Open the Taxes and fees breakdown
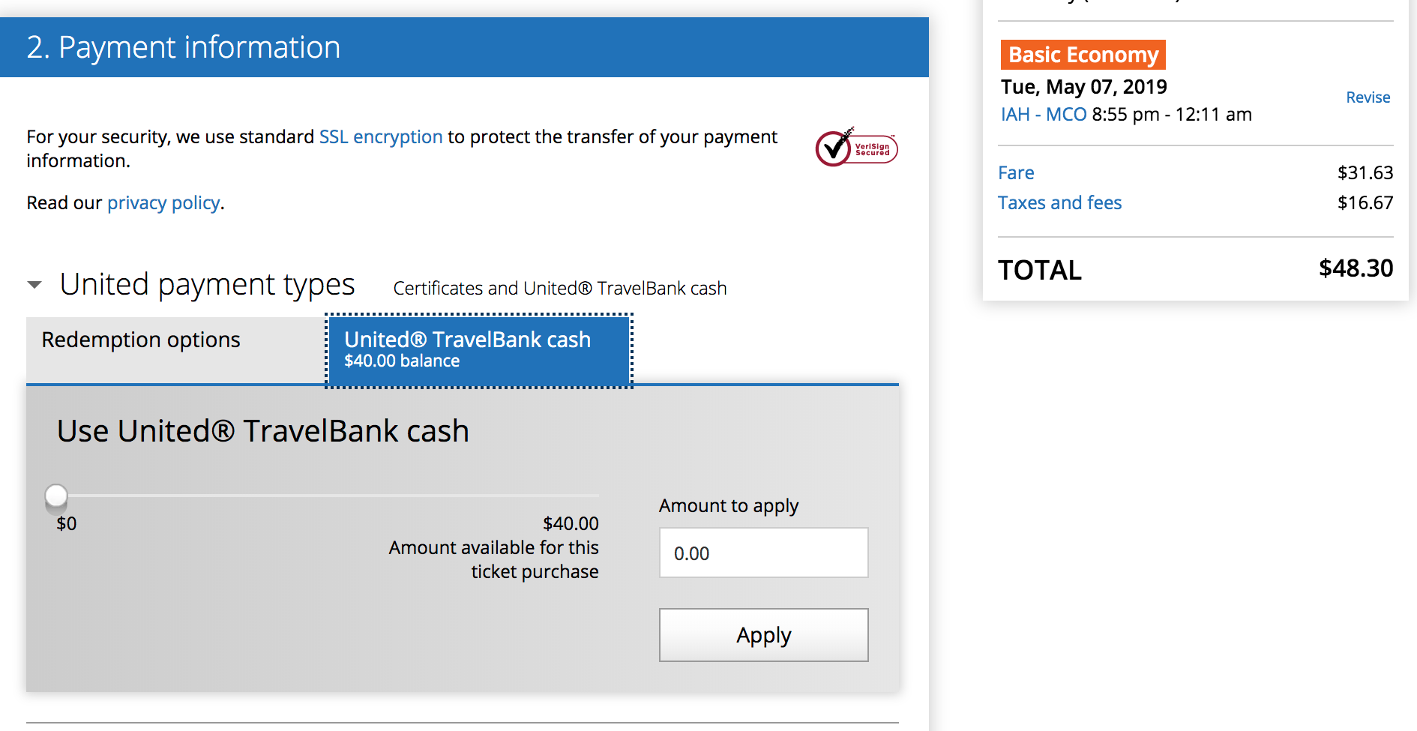This screenshot has height=731, width=1417. coord(1059,203)
